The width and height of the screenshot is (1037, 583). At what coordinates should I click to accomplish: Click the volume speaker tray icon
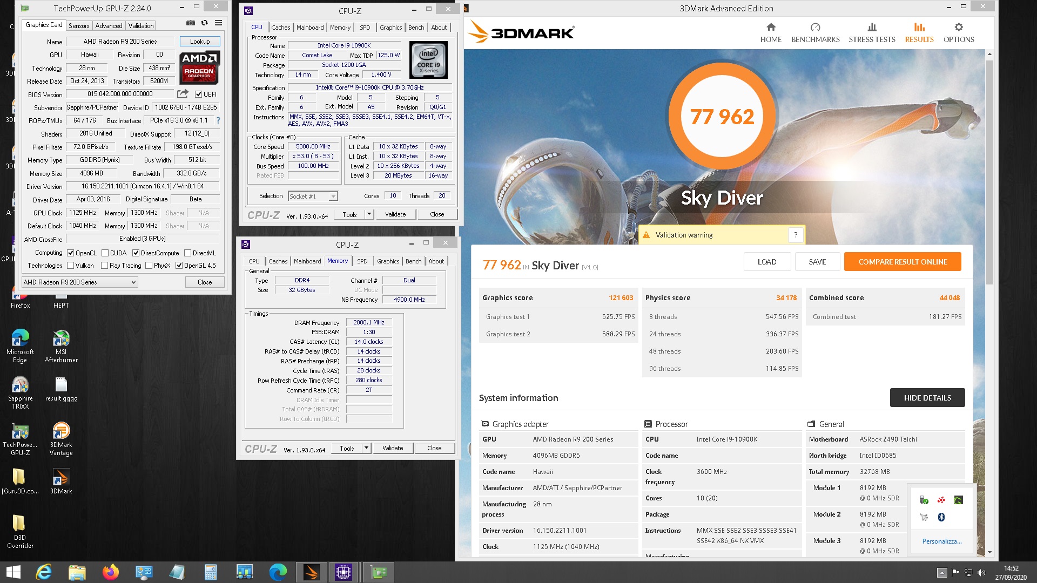click(981, 573)
